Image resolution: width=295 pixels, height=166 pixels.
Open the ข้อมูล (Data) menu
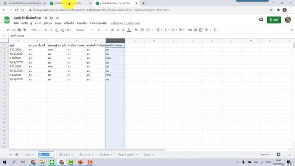pyautogui.click(x=58, y=23)
